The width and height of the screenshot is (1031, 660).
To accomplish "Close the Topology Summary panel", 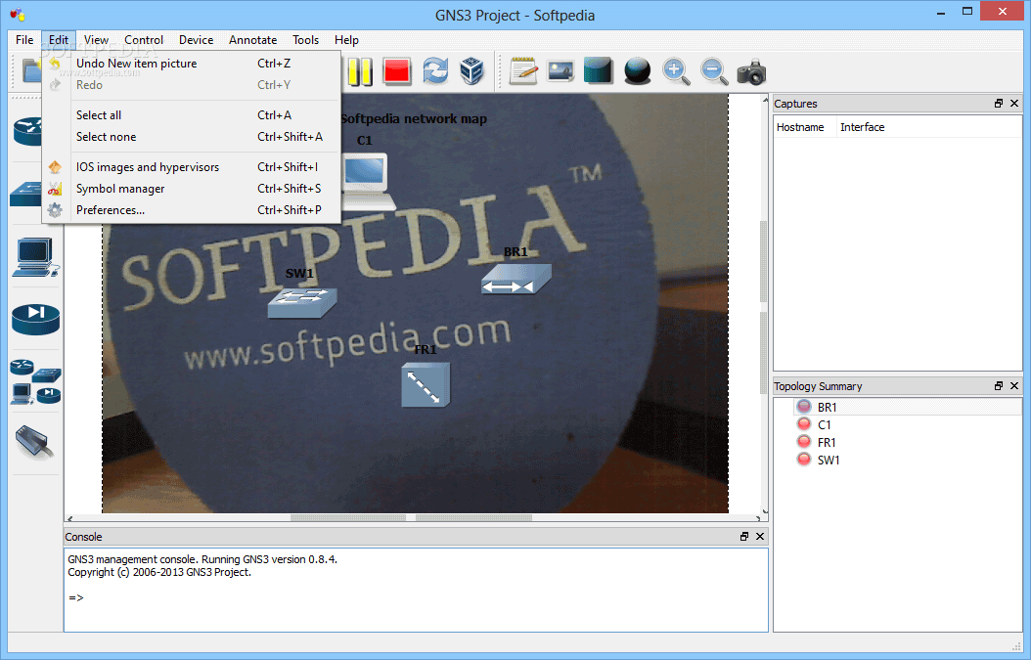I will coord(1014,386).
